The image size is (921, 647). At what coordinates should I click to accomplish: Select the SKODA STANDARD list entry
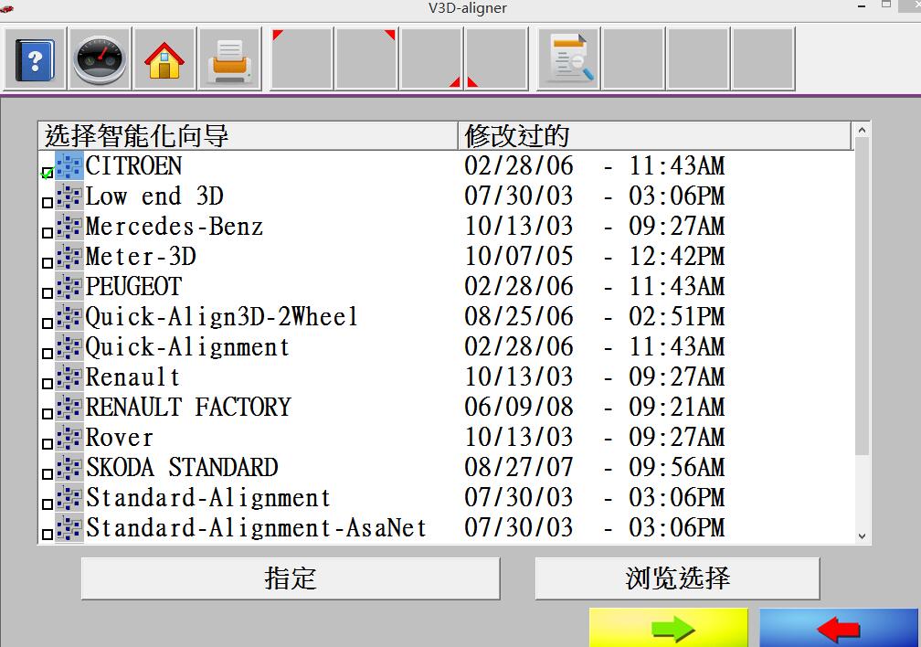coord(182,468)
